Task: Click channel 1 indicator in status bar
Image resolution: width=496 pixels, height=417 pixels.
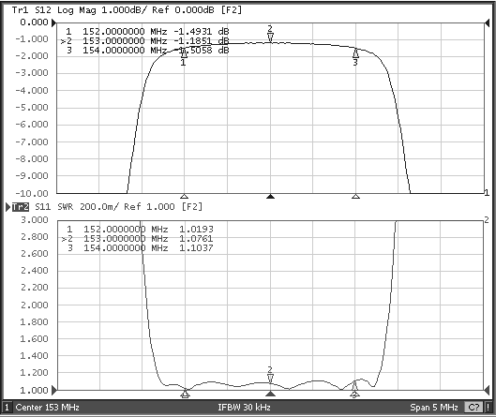Action: click(7, 408)
